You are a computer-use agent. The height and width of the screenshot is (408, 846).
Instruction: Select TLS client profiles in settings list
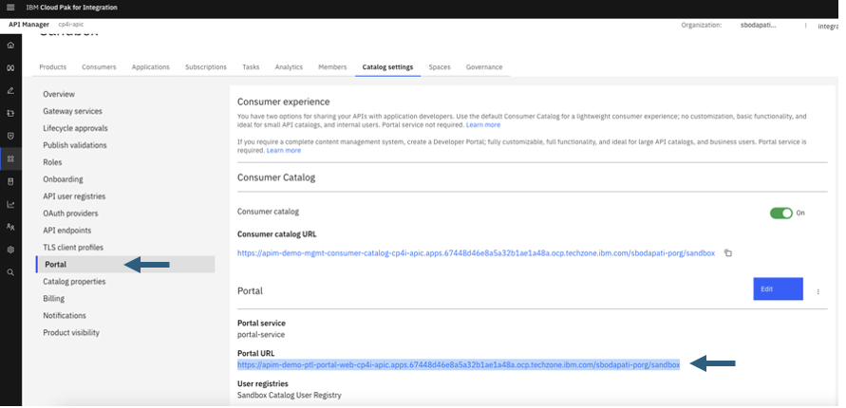[x=73, y=248]
